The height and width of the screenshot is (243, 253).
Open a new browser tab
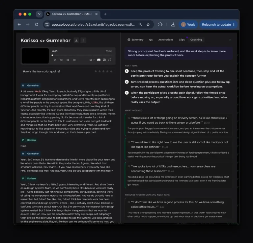tap(105, 14)
